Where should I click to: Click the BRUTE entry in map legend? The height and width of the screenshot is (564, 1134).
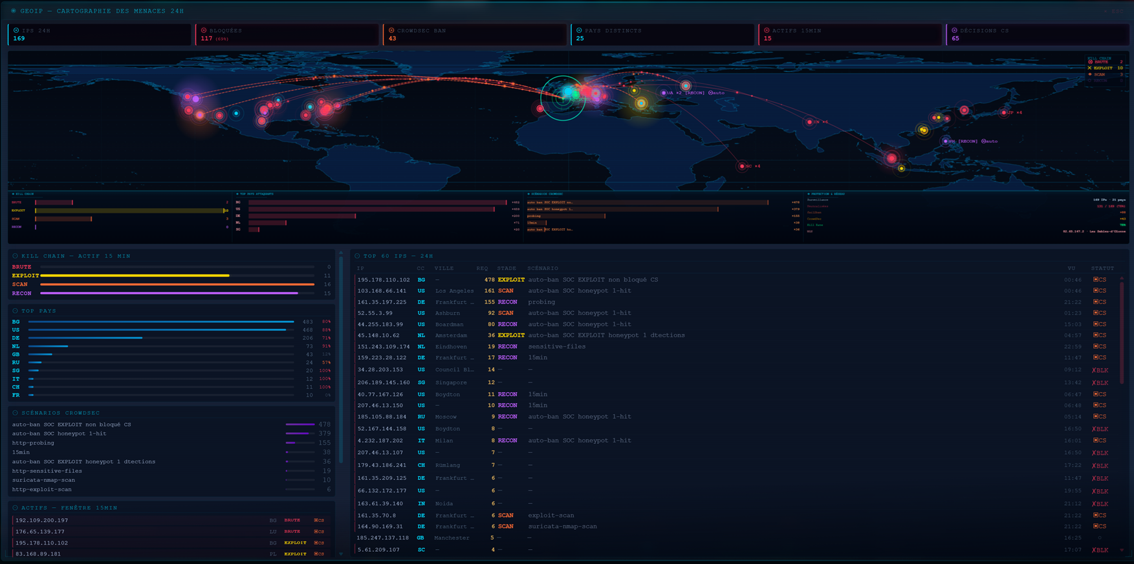1106,62
